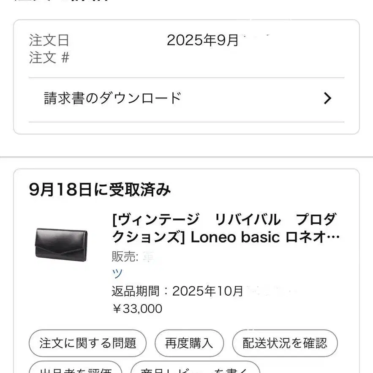Tap the 販売: seller label
Screen dimensions: 373x373
pyautogui.click(x=125, y=256)
